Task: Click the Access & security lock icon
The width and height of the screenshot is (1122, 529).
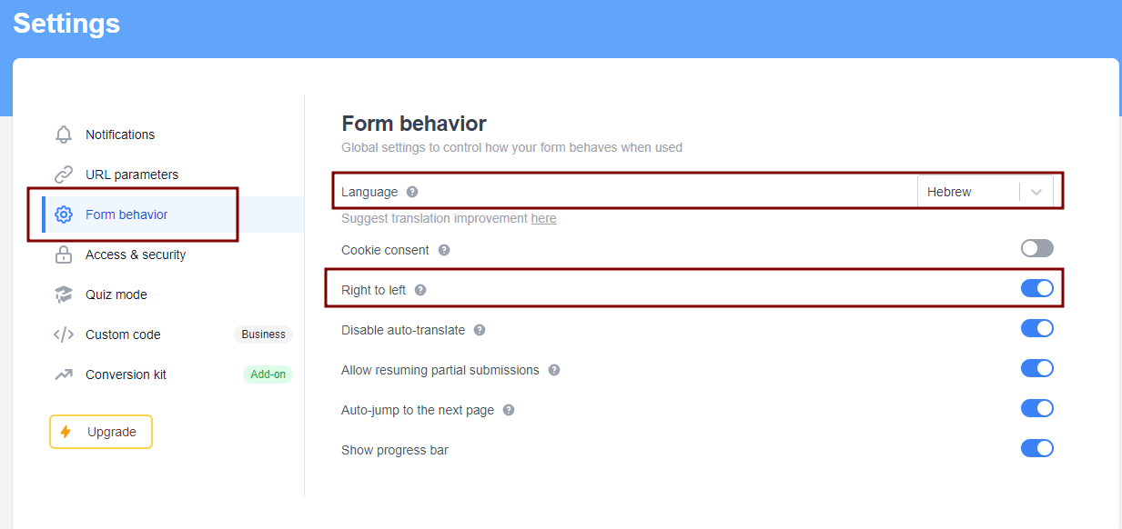Action: (x=64, y=255)
